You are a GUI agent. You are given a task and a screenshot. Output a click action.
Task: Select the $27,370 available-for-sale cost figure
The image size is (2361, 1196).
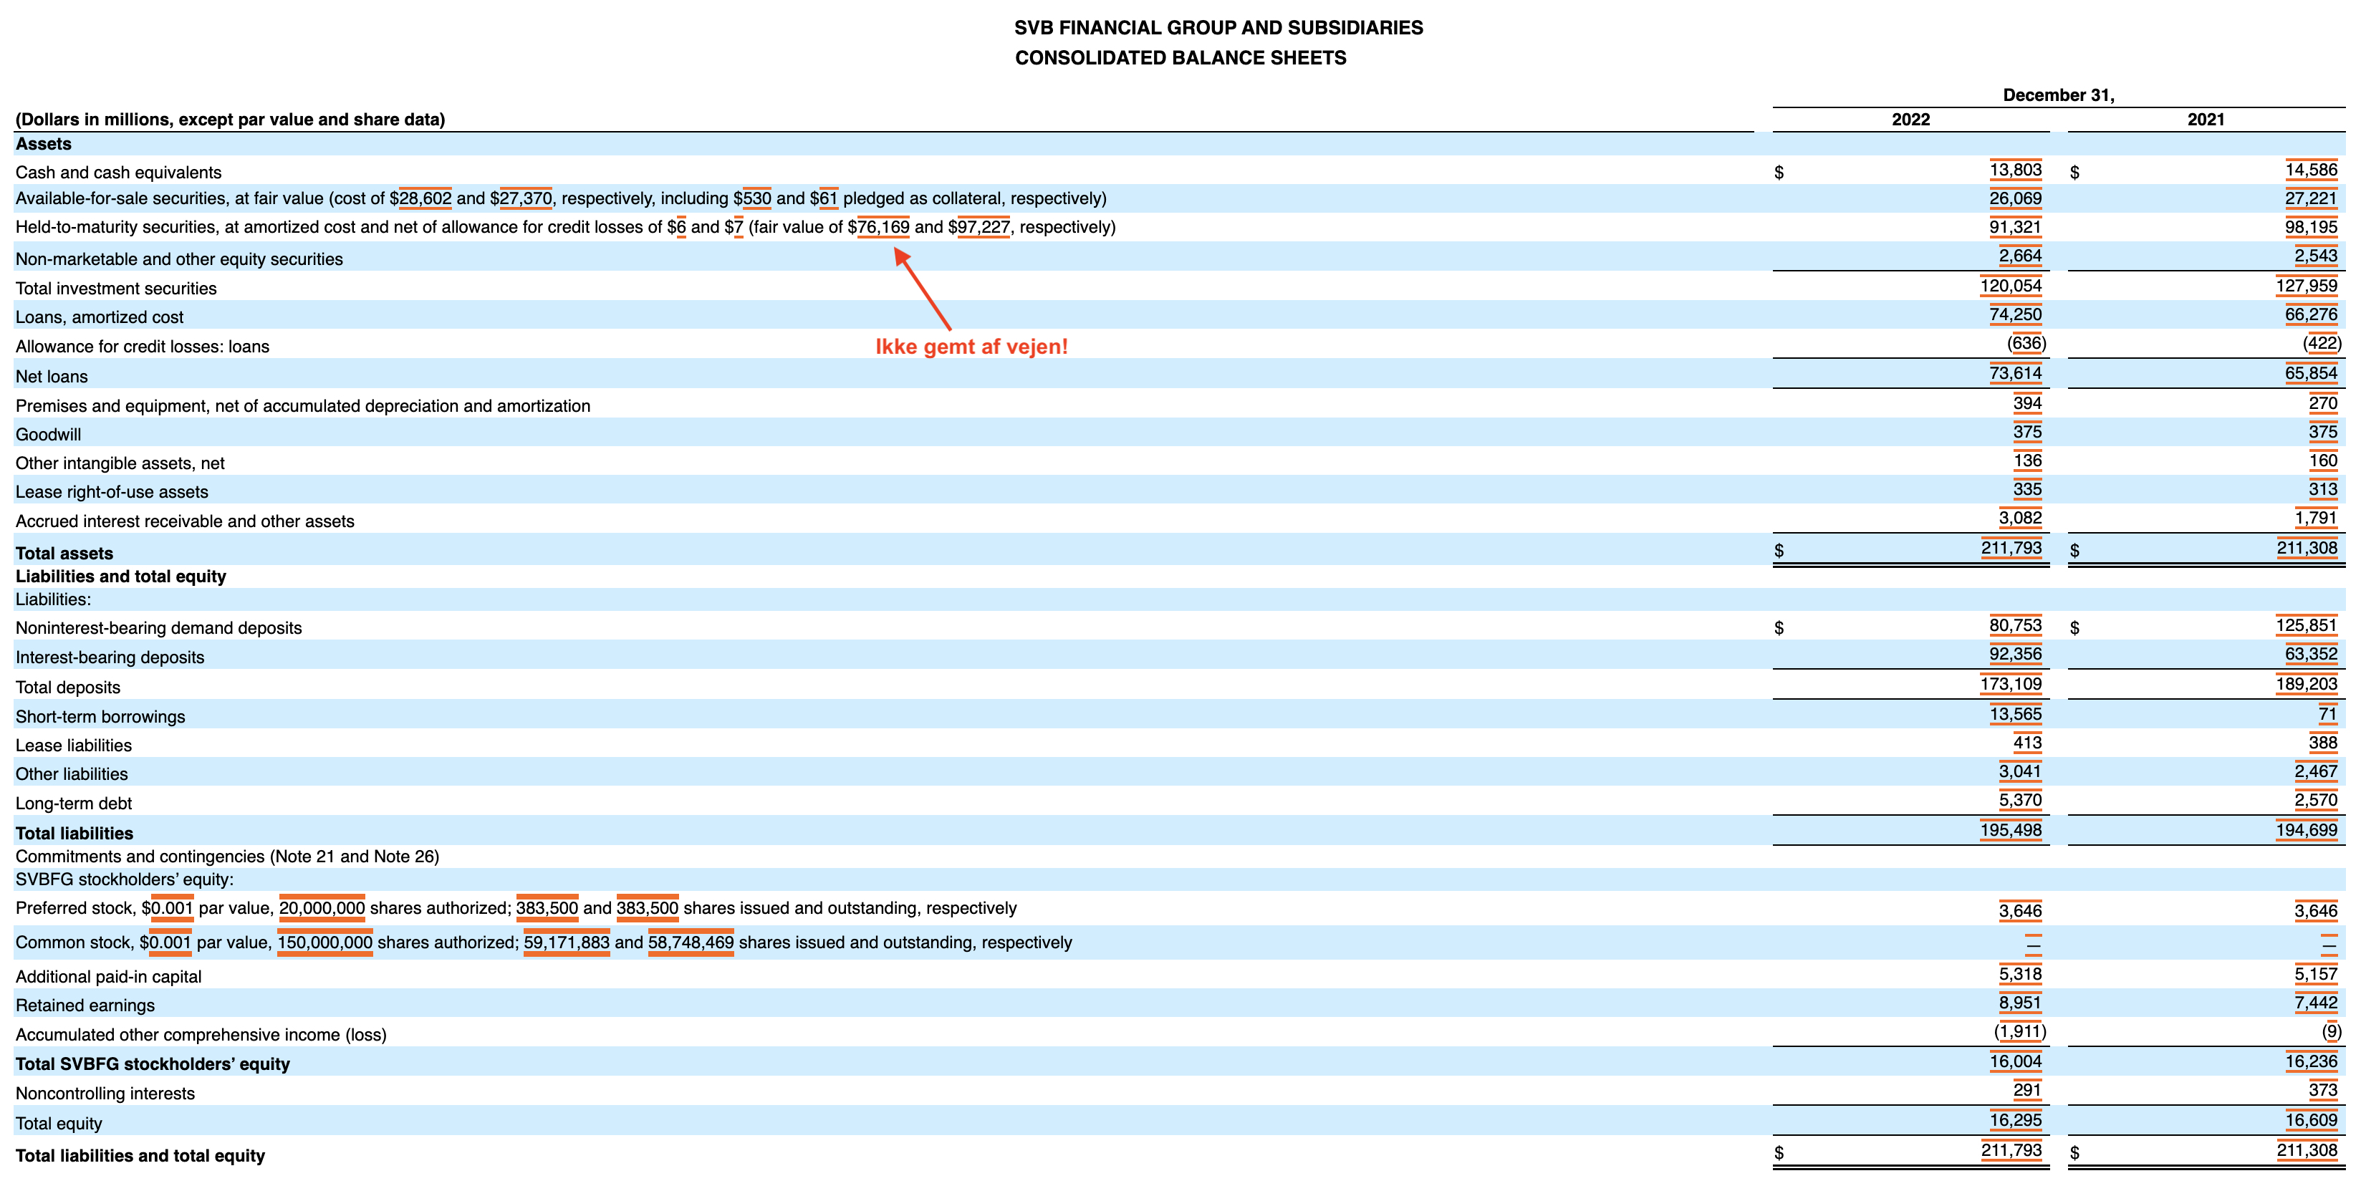point(525,199)
